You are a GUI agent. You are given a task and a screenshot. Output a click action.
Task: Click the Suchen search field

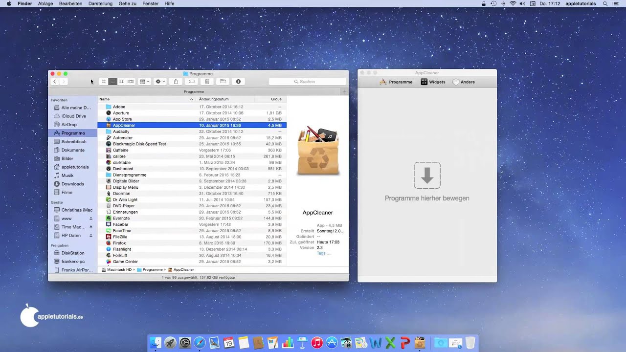[307, 82]
